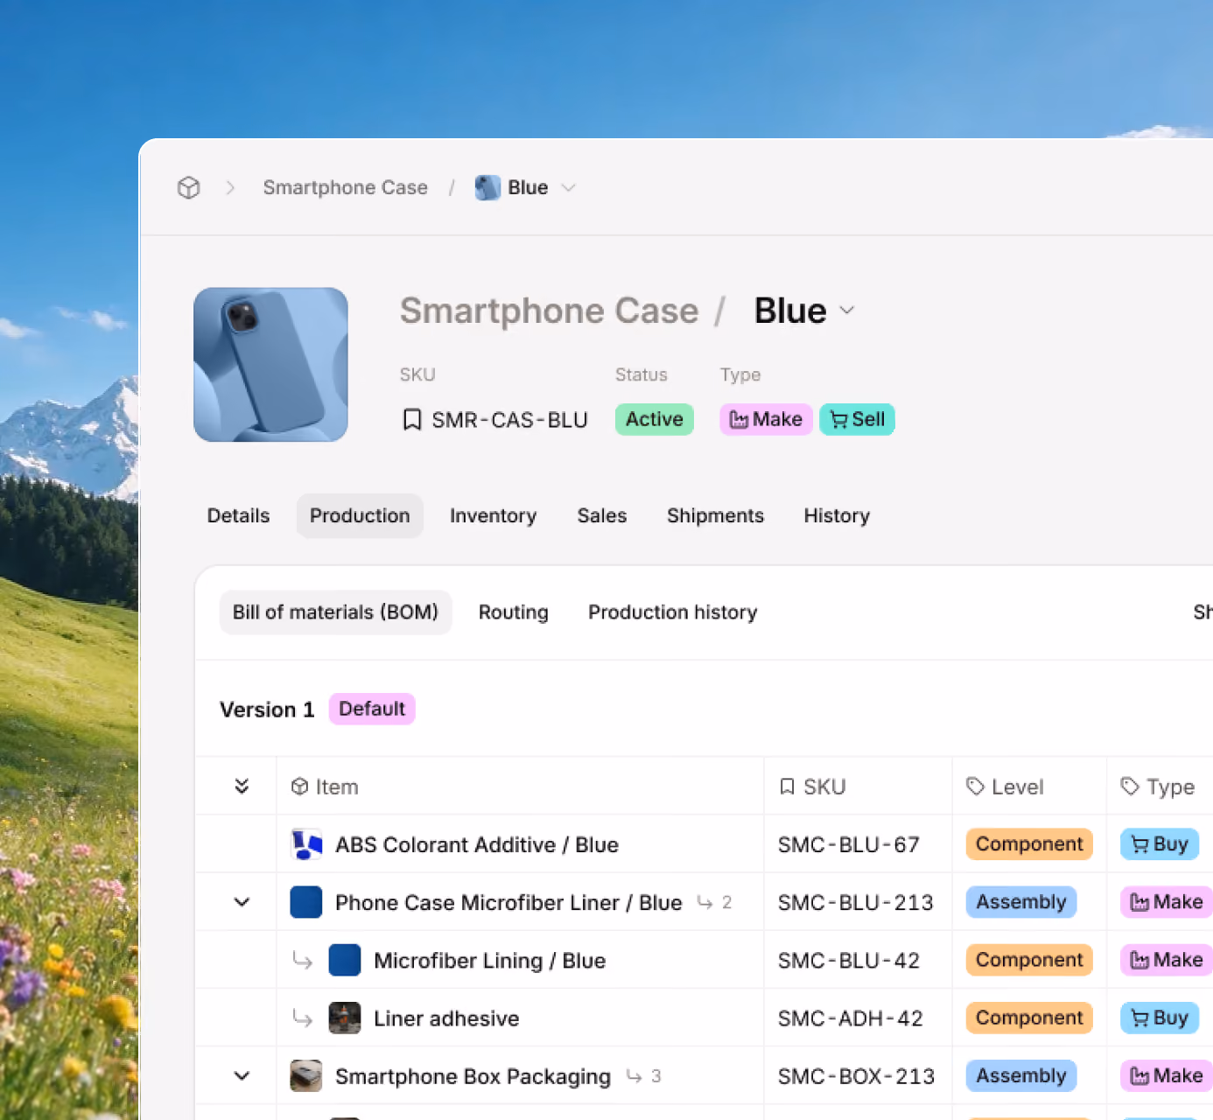This screenshot has height=1120, width=1213.
Task: Click Microfiber Lining / Blue item icon
Action: 345,960
